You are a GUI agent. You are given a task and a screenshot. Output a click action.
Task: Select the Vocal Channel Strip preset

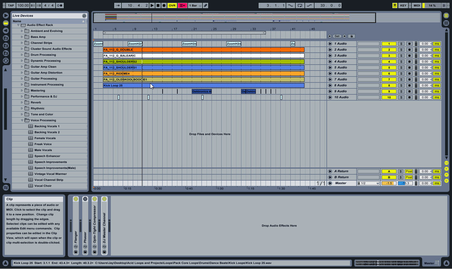coord(49,180)
